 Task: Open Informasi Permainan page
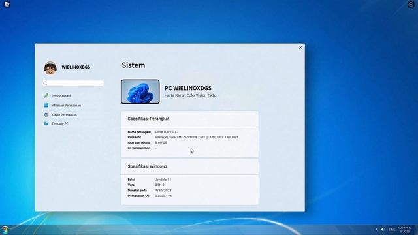point(66,106)
